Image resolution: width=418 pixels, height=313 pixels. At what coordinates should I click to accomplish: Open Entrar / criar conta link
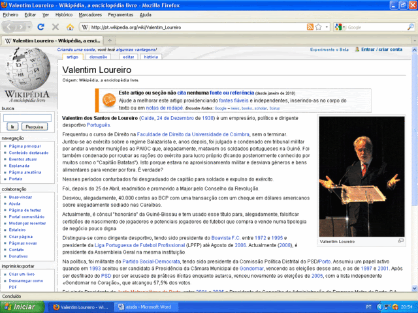tap(381, 50)
